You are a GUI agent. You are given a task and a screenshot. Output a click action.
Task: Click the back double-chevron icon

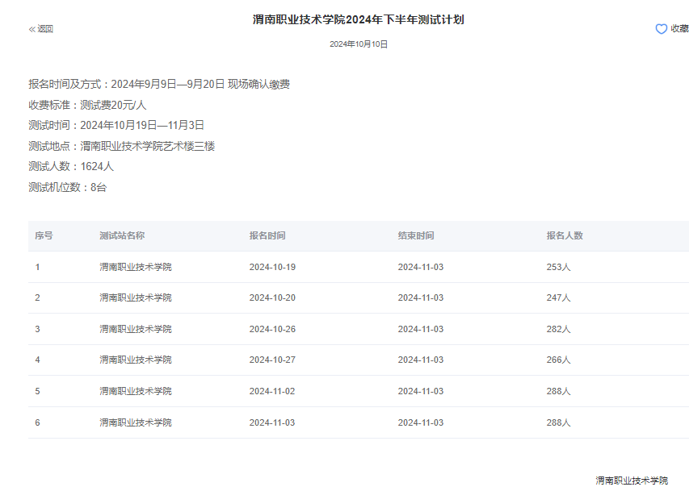coord(32,29)
